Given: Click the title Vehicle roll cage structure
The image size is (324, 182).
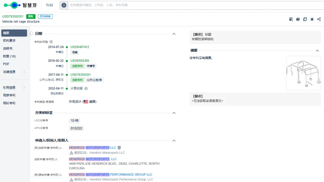Looking at the screenshot, I should coord(21,22).
